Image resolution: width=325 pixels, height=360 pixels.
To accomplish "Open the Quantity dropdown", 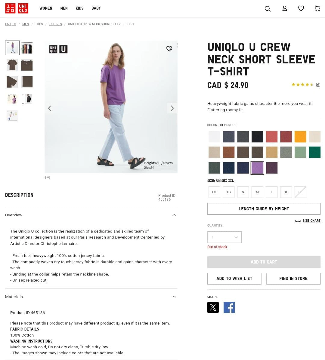I will tap(224, 237).
